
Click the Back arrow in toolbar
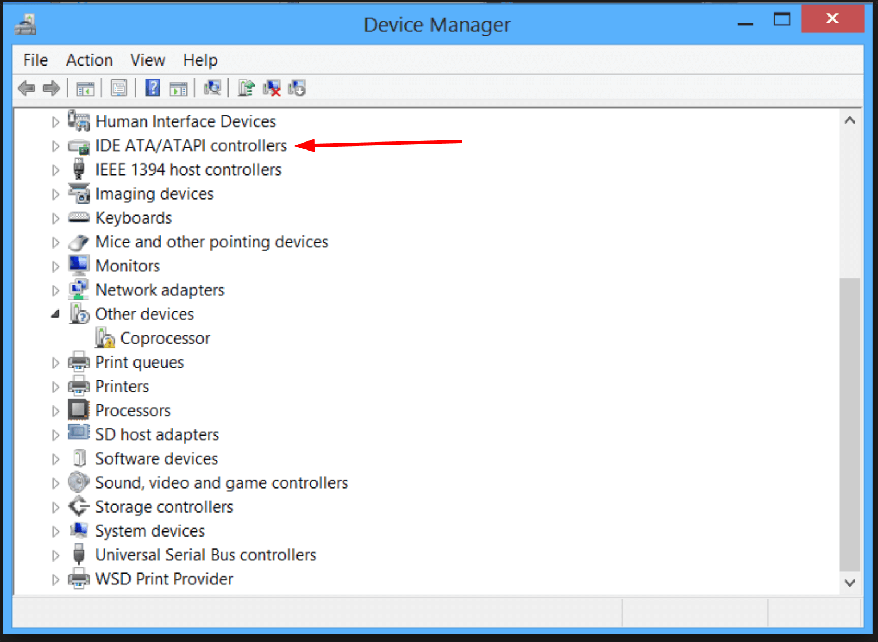[26, 88]
